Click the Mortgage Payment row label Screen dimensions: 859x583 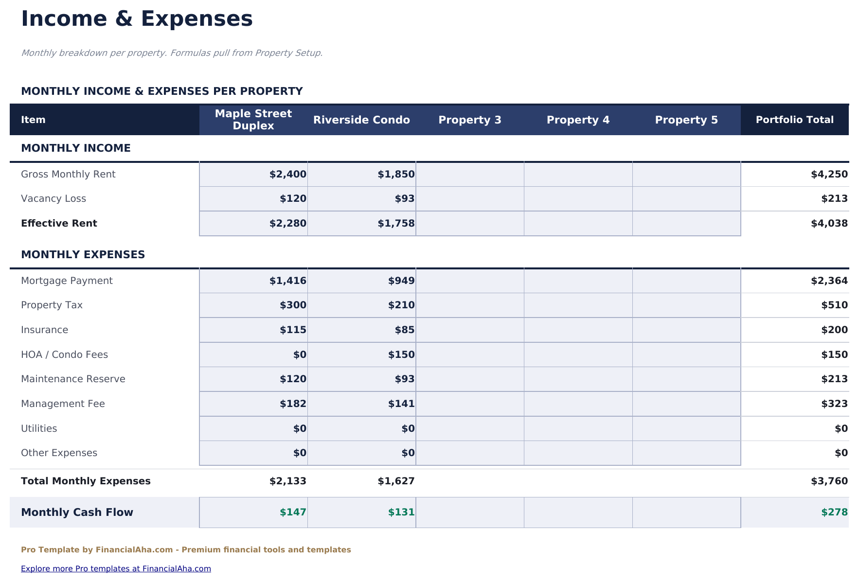67,281
